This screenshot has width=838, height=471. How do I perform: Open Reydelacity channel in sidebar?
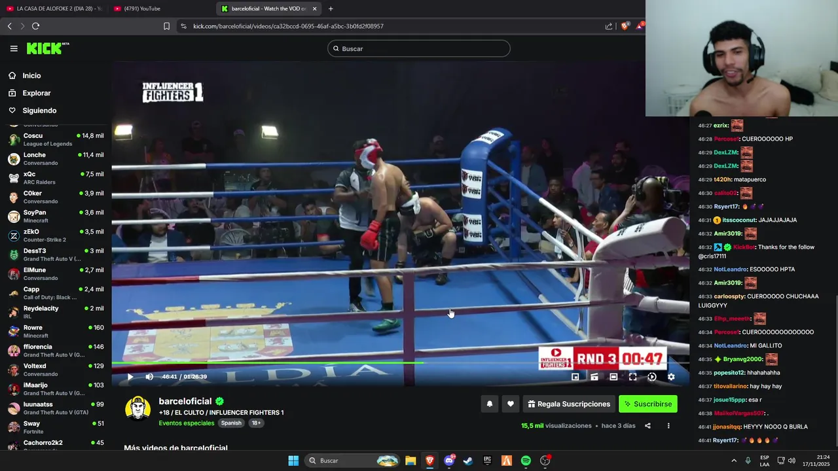pyautogui.click(x=56, y=312)
